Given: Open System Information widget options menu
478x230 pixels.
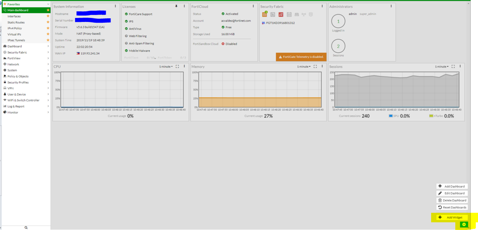Looking at the screenshot, I should [x=115, y=6].
